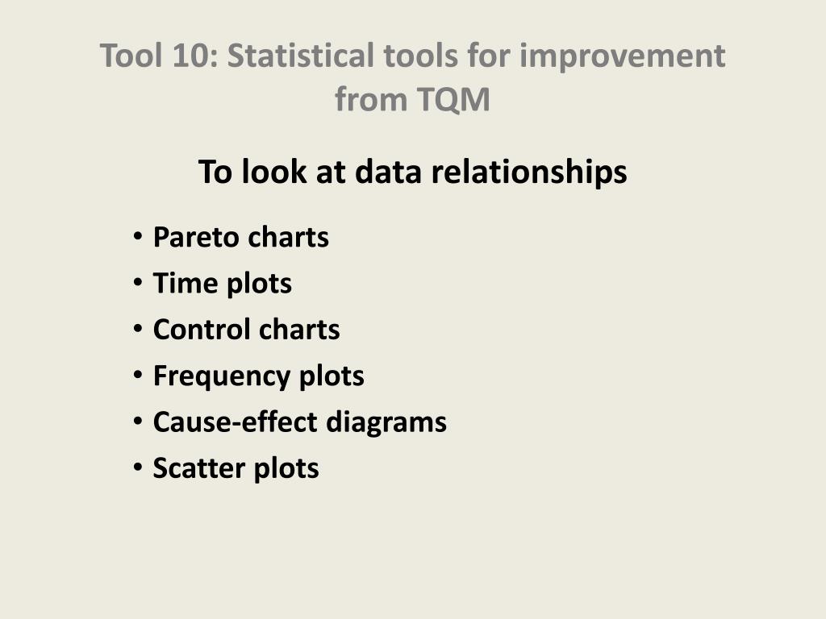Click the word 'relationships' in the subheading
Image resolution: width=826 pixels, height=619 pixels.
[529, 172]
